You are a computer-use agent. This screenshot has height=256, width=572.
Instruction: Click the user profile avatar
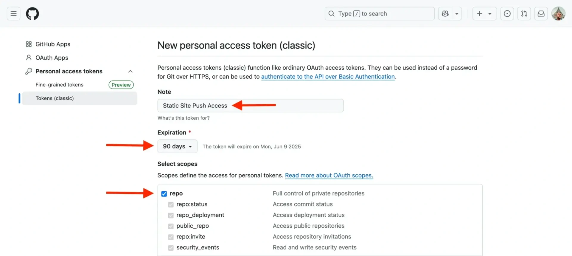(x=558, y=14)
